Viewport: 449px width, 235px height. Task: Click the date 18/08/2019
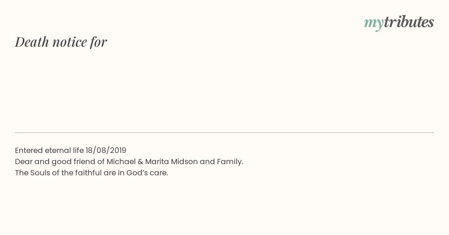pos(106,150)
